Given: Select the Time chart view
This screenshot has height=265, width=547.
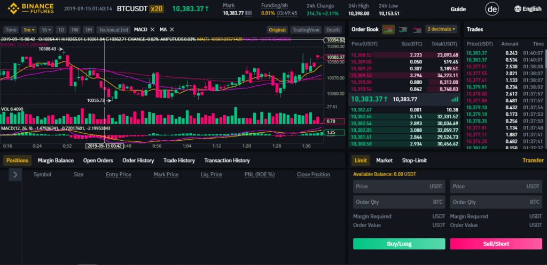Looking at the screenshot, I should (11, 30).
